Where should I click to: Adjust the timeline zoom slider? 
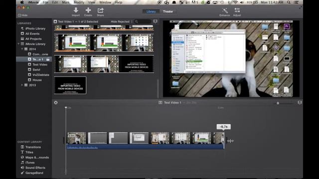pos(278,103)
